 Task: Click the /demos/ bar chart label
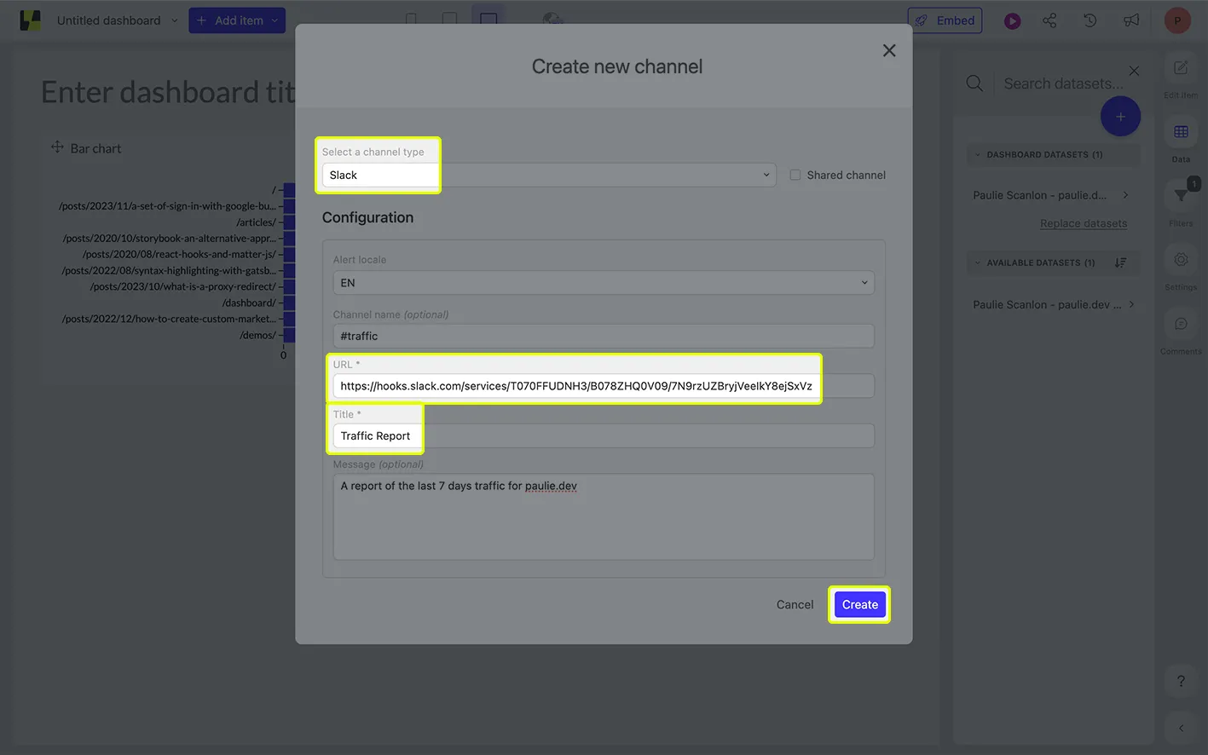point(257,335)
